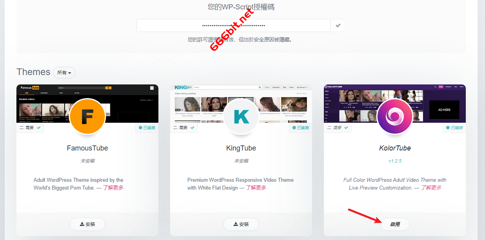Click FamousTube 需要 checkmark badge

tap(31, 128)
